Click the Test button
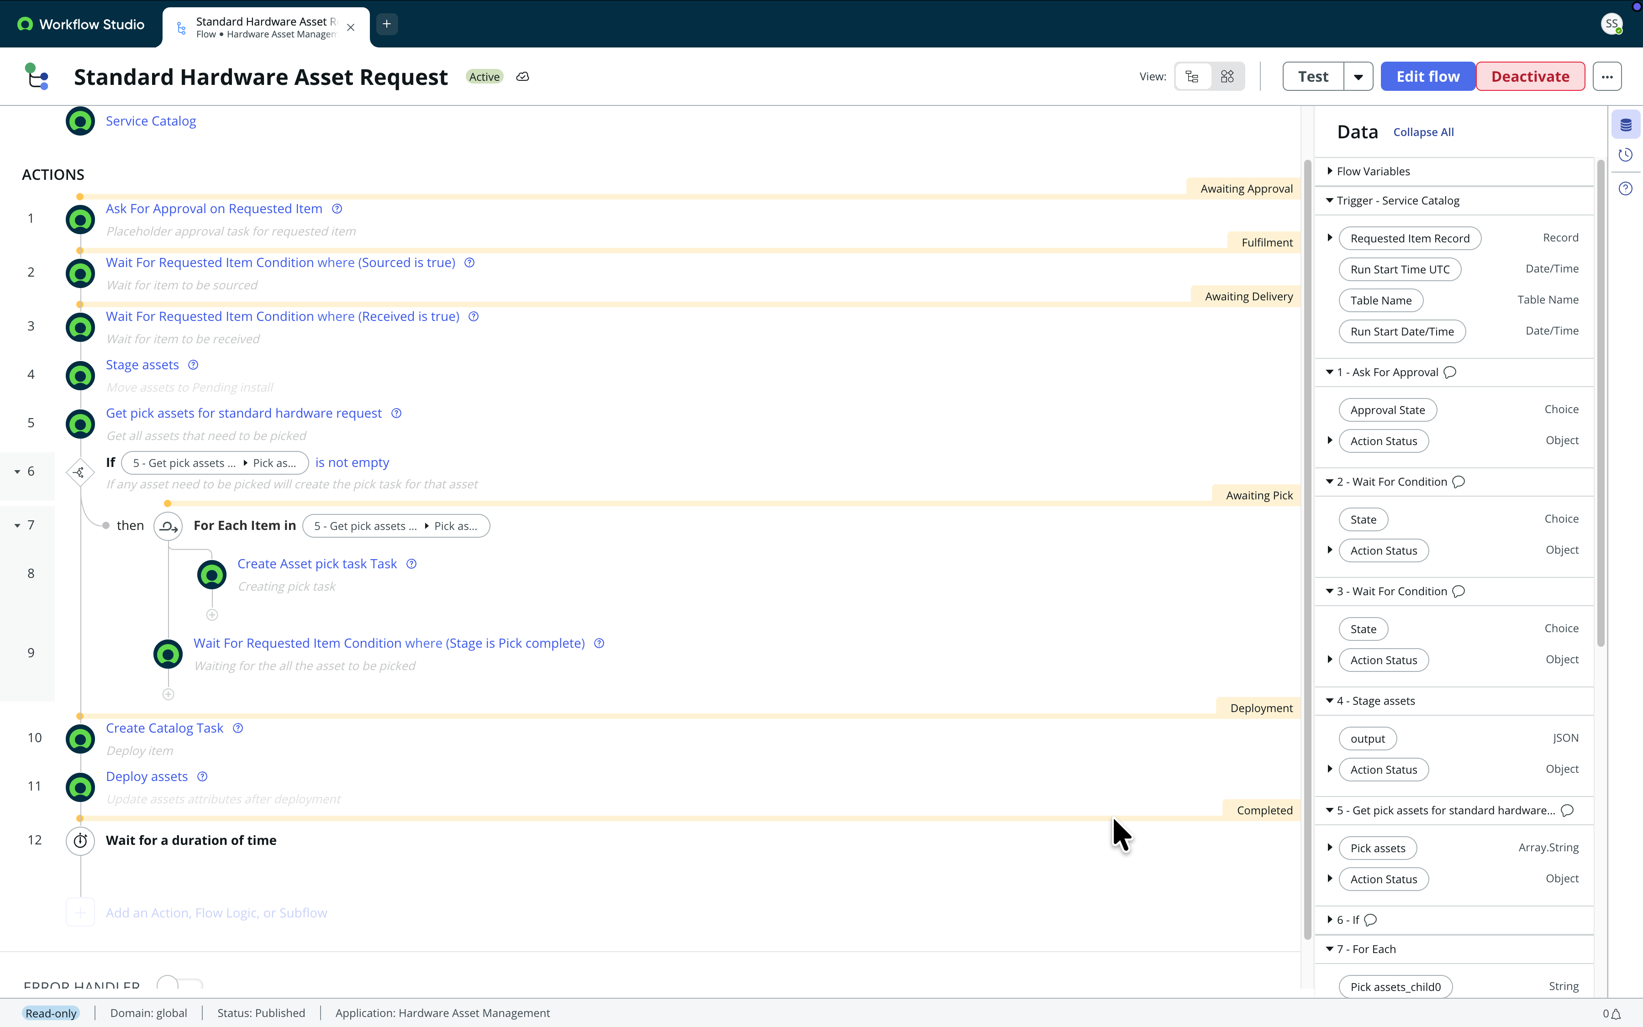 (1313, 77)
